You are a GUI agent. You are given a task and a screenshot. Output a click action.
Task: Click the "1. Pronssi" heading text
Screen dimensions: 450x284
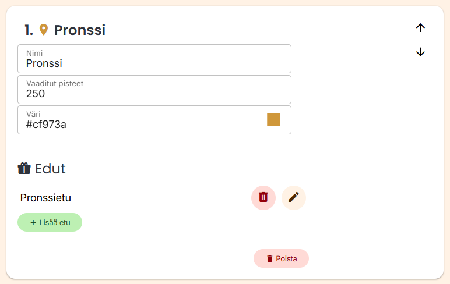pos(79,30)
